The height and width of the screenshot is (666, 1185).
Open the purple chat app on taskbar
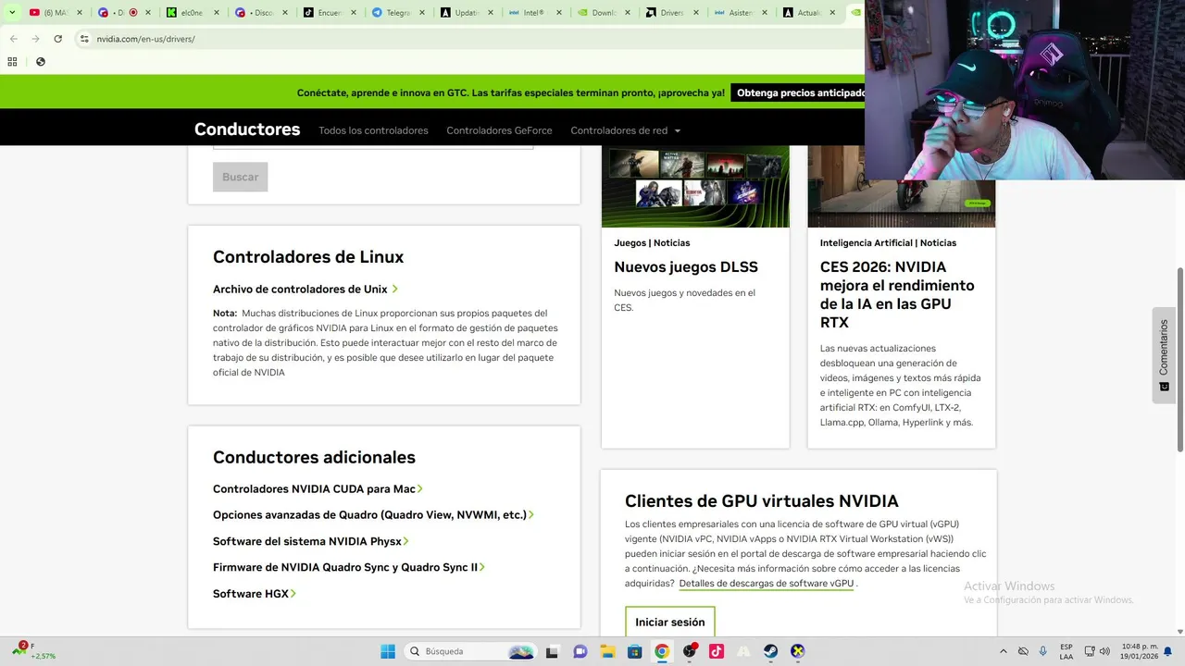[580, 651]
